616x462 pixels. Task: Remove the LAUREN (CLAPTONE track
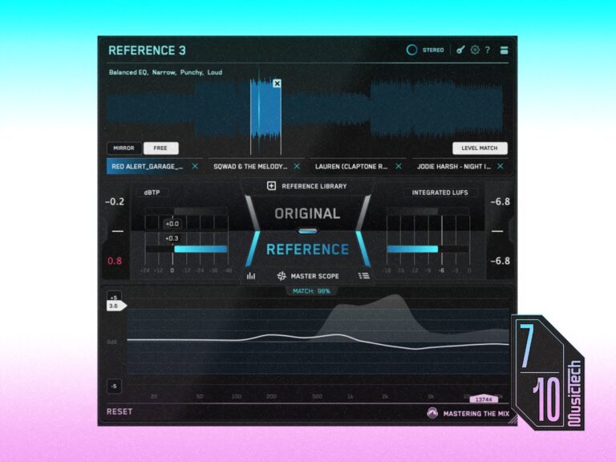pyautogui.click(x=399, y=167)
